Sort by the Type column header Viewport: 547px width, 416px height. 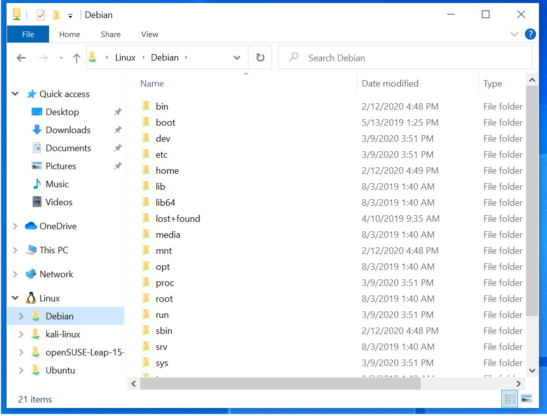492,84
